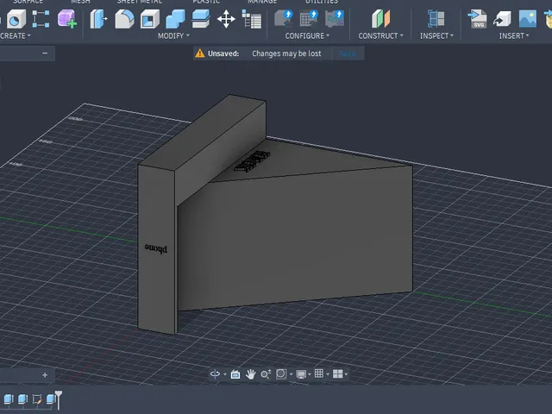Image resolution: width=552 pixels, height=414 pixels.
Task: Activate the Pan hand tool
Action: point(251,374)
